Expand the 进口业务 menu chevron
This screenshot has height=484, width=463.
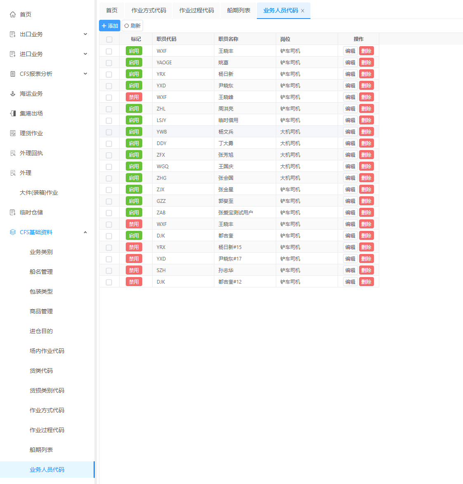tap(85, 54)
